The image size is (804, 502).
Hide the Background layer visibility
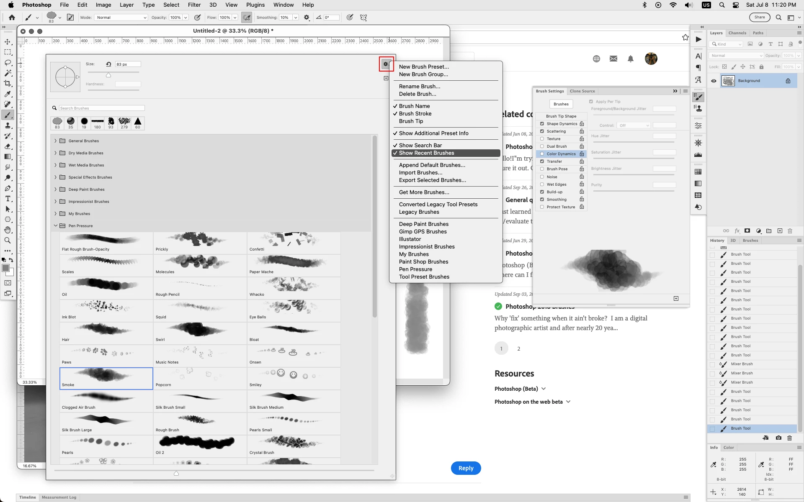tap(714, 81)
